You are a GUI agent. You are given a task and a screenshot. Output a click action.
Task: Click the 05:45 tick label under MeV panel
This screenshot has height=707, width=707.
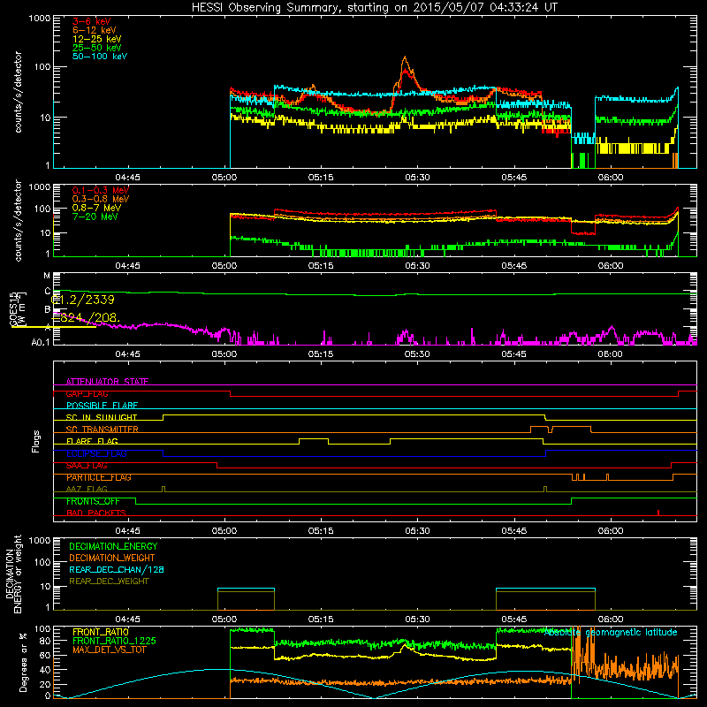(x=513, y=266)
